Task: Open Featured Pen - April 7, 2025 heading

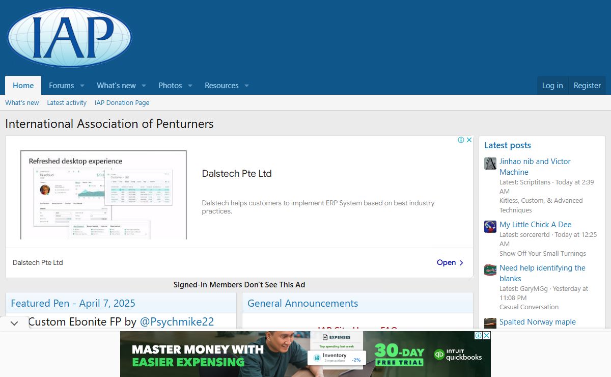Action: [73, 303]
